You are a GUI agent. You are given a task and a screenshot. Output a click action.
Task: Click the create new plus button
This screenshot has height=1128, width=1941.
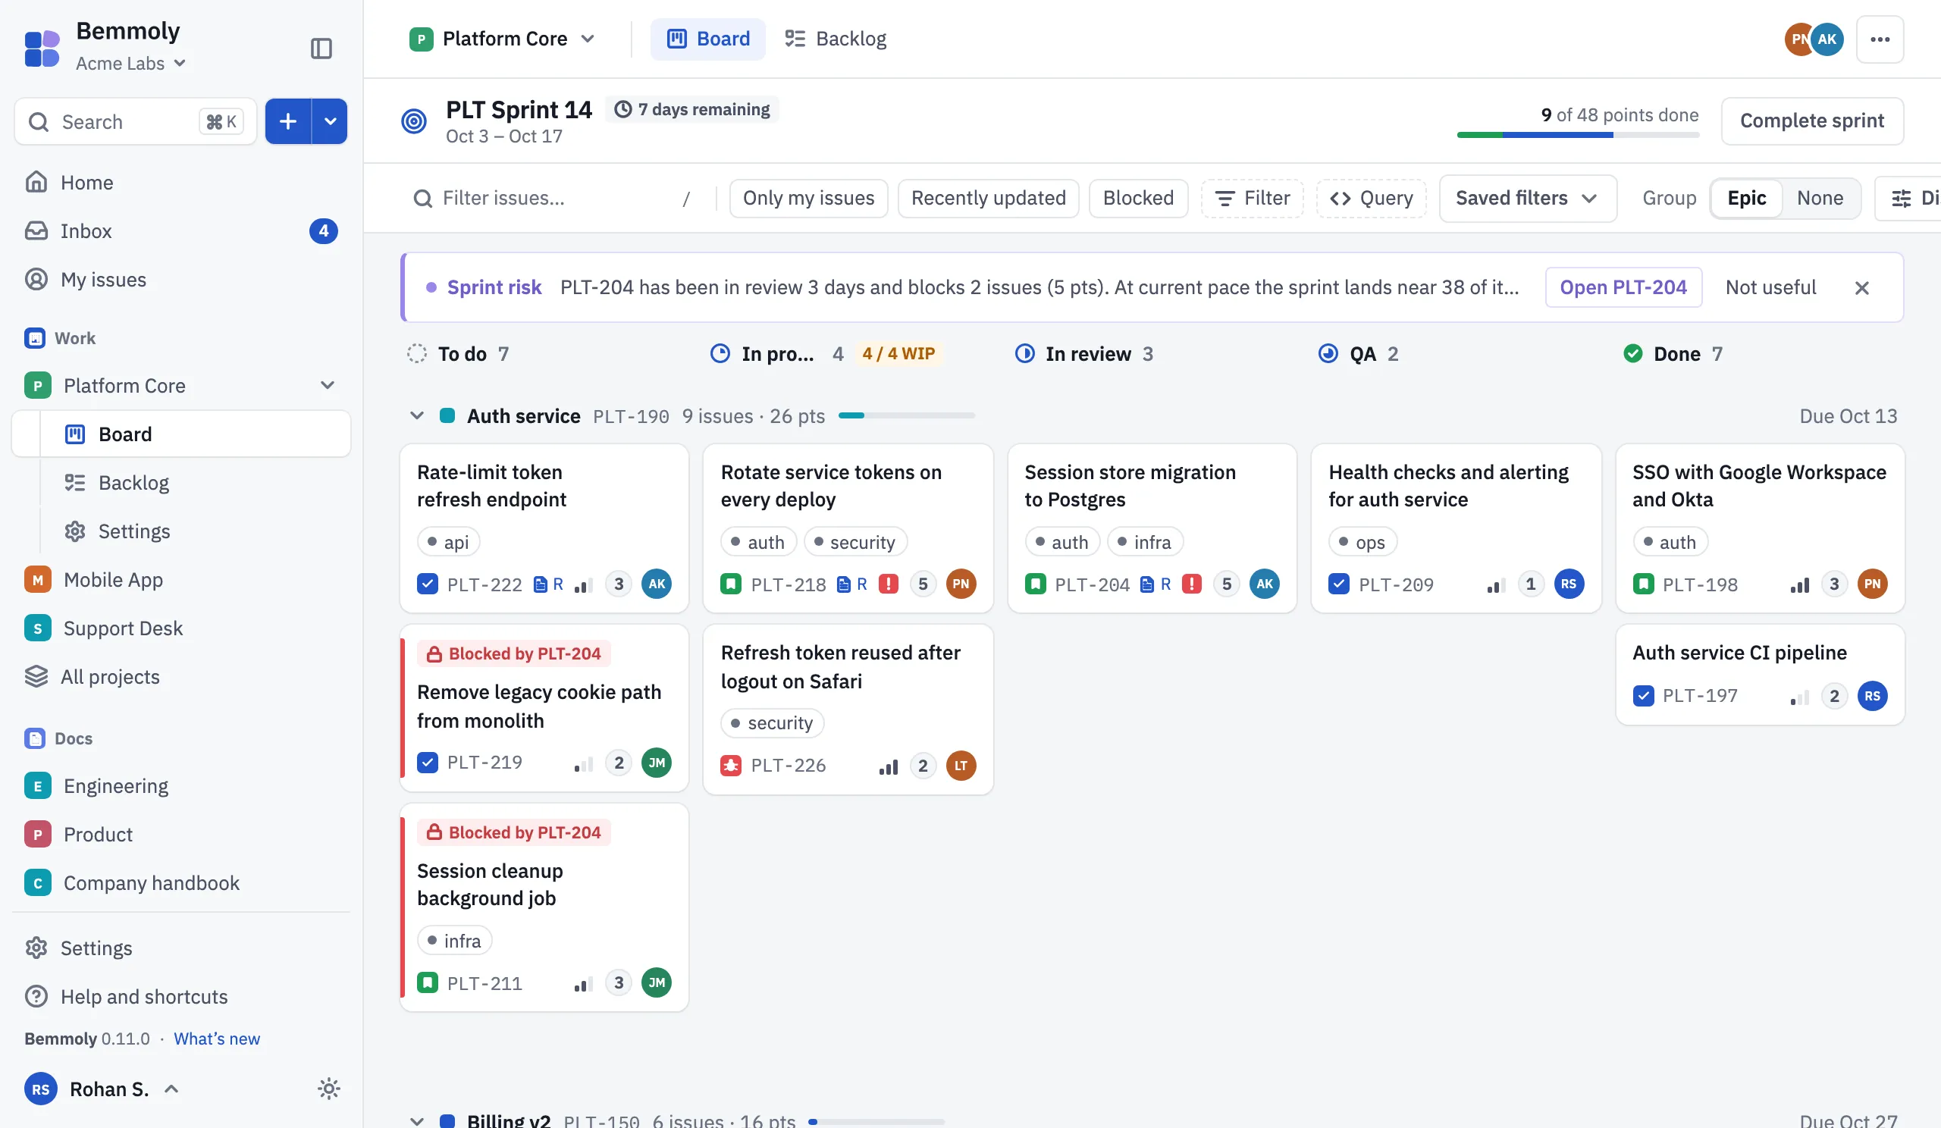tap(288, 121)
